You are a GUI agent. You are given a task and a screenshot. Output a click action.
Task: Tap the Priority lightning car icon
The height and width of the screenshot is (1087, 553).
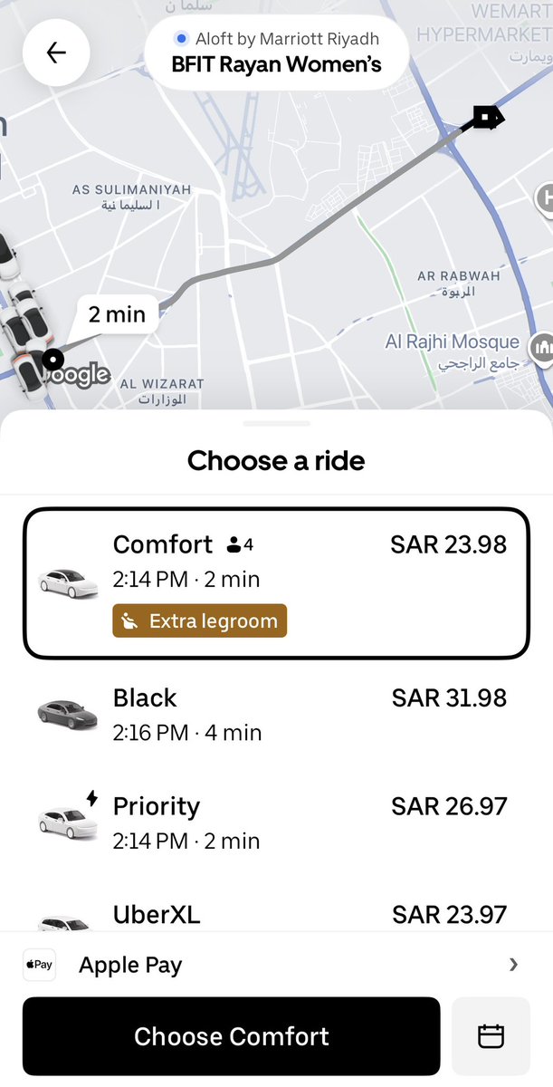[x=68, y=816]
